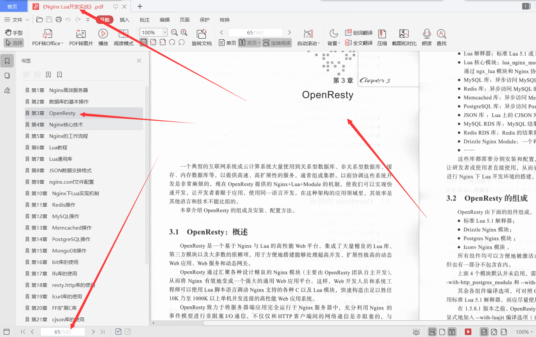This screenshot has width=536, height=337.
Task: Compress the PDF using 压缩
Action: pos(382,37)
